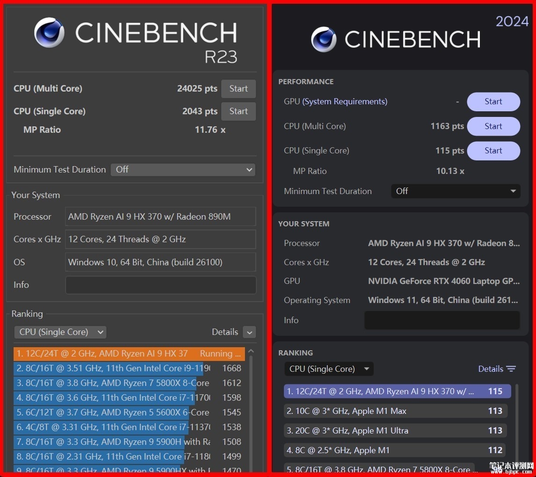This screenshot has width=536, height=477.
Task: Click the R23 Info input field
Action: pyautogui.click(x=161, y=285)
